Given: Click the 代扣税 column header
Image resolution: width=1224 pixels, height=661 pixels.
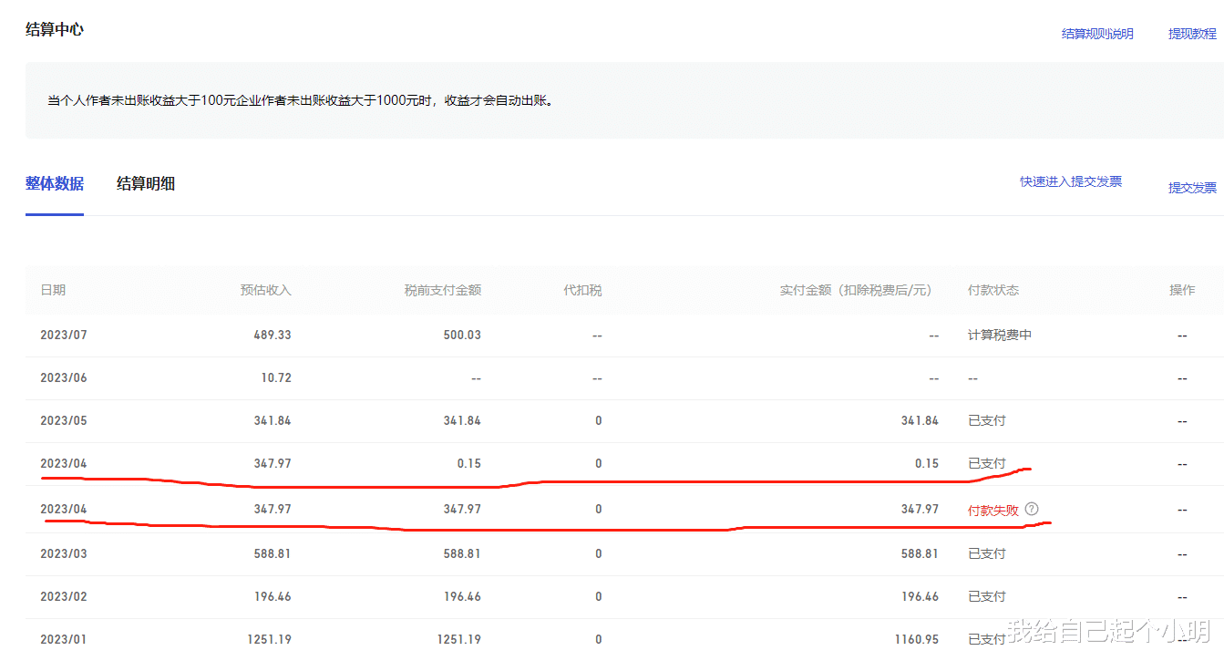Looking at the screenshot, I should point(583,290).
